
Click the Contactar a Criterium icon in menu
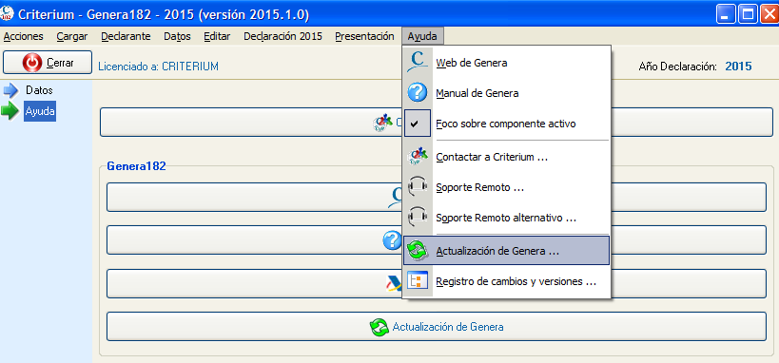[418, 157]
